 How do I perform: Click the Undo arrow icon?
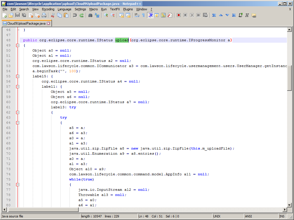click(75, 15)
